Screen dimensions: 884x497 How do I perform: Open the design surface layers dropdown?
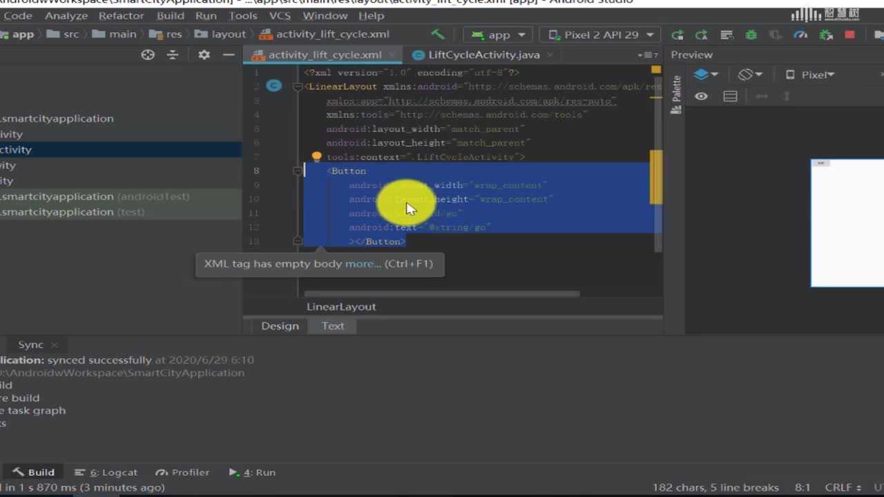point(706,75)
